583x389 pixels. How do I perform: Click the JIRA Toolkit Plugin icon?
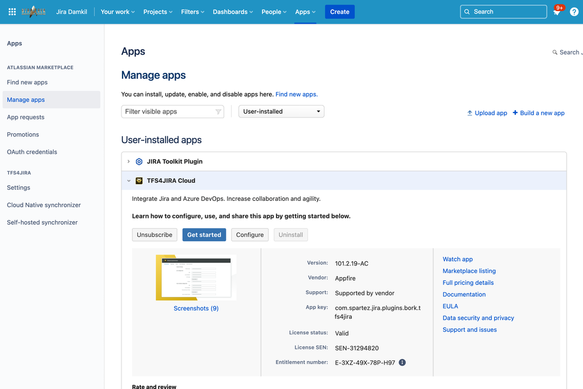(x=139, y=161)
